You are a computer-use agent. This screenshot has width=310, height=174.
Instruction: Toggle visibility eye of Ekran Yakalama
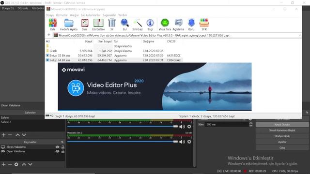pos(57,147)
